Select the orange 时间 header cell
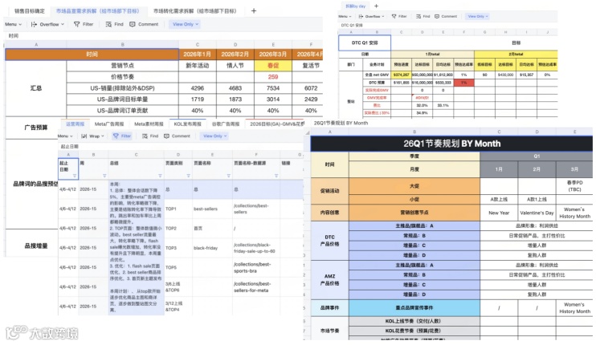Viewport: 596px width, 345px height. 92,55
